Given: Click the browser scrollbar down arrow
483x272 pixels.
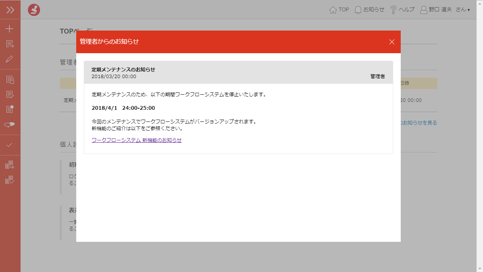Looking at the screenshot, I should [480, 269].
